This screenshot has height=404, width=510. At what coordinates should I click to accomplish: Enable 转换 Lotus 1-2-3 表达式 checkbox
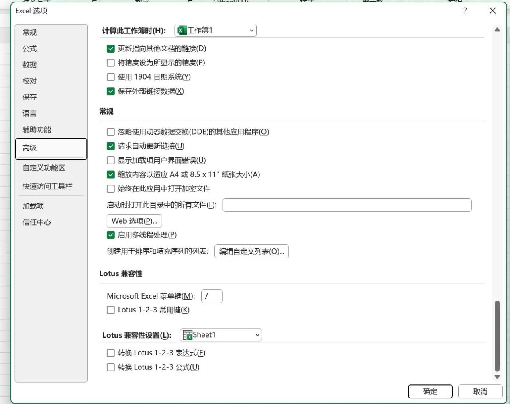[111, 353]
